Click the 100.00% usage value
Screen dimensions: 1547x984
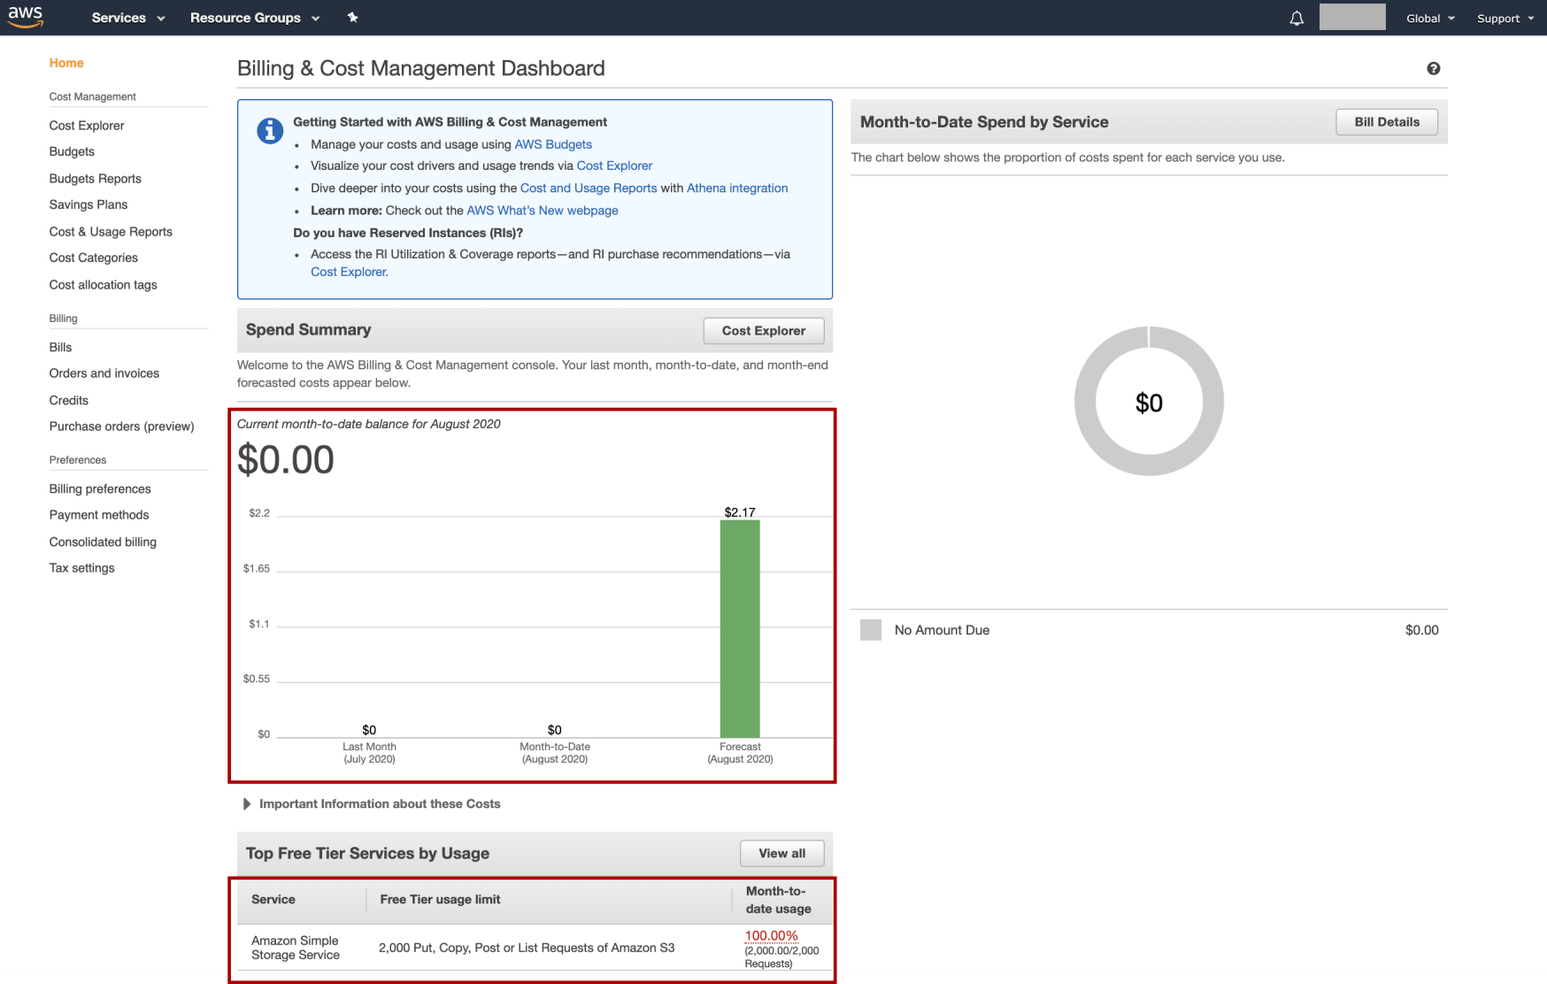click(771, 935)
